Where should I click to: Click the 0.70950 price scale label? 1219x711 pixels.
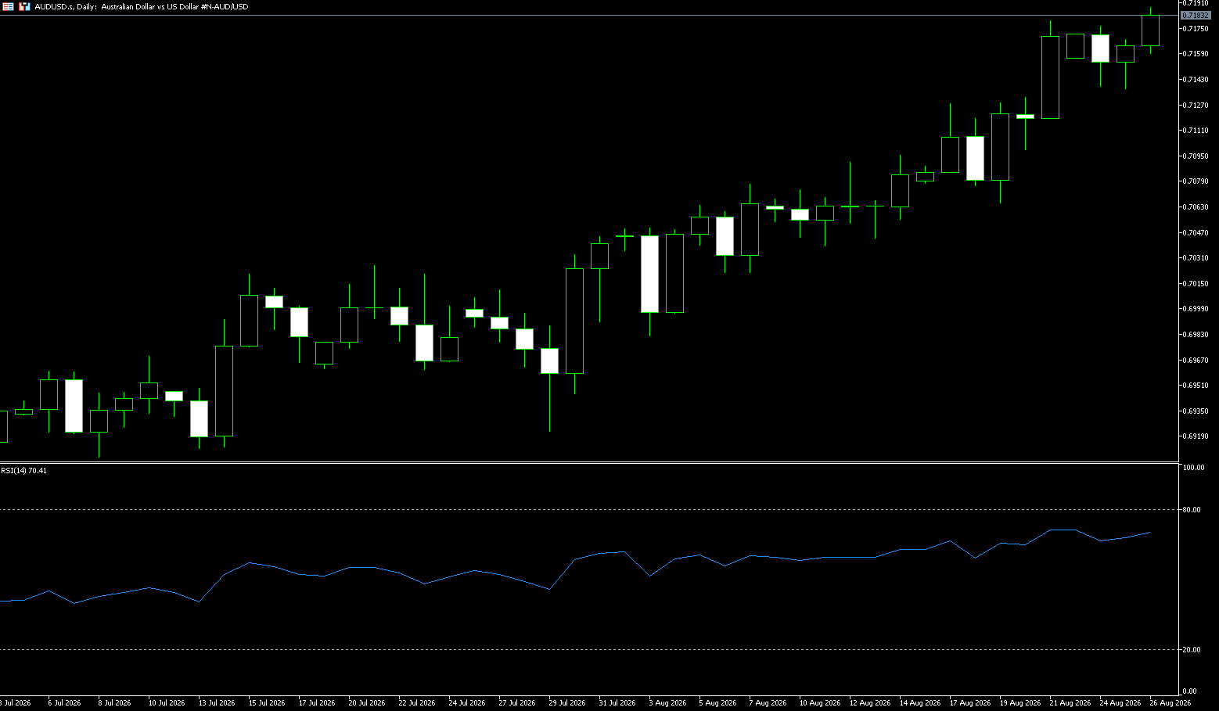(x=1196, y=156)
